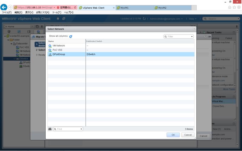Pin the navigator panel
The height and width of the screenshot is (151, 242).
42,27
